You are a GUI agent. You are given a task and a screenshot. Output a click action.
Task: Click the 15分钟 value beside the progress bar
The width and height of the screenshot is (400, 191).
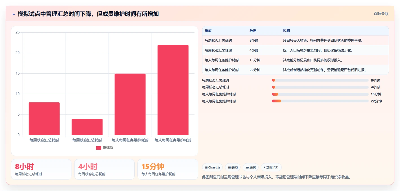376,94
